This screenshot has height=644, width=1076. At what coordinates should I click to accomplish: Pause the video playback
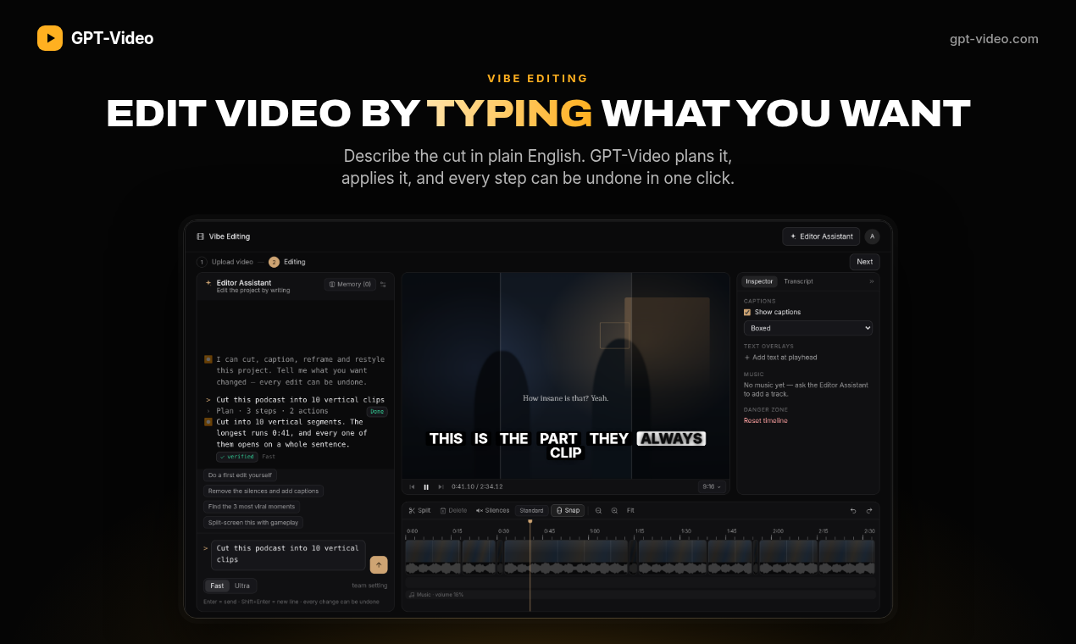[426, 486]
